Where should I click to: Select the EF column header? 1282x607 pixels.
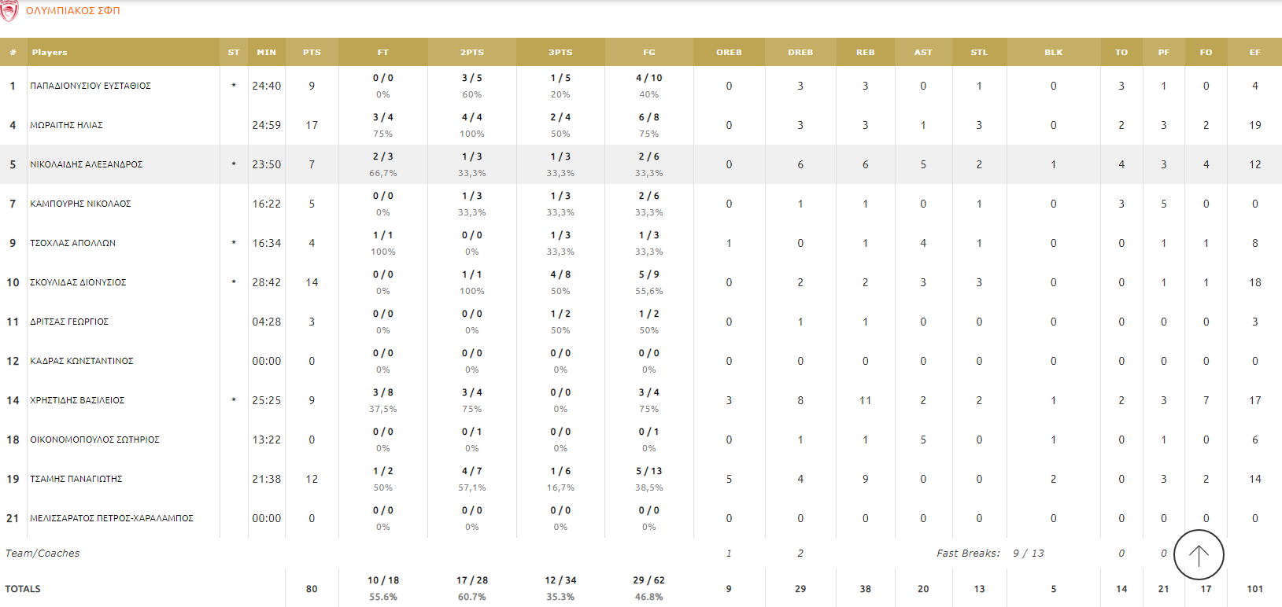1254,53
